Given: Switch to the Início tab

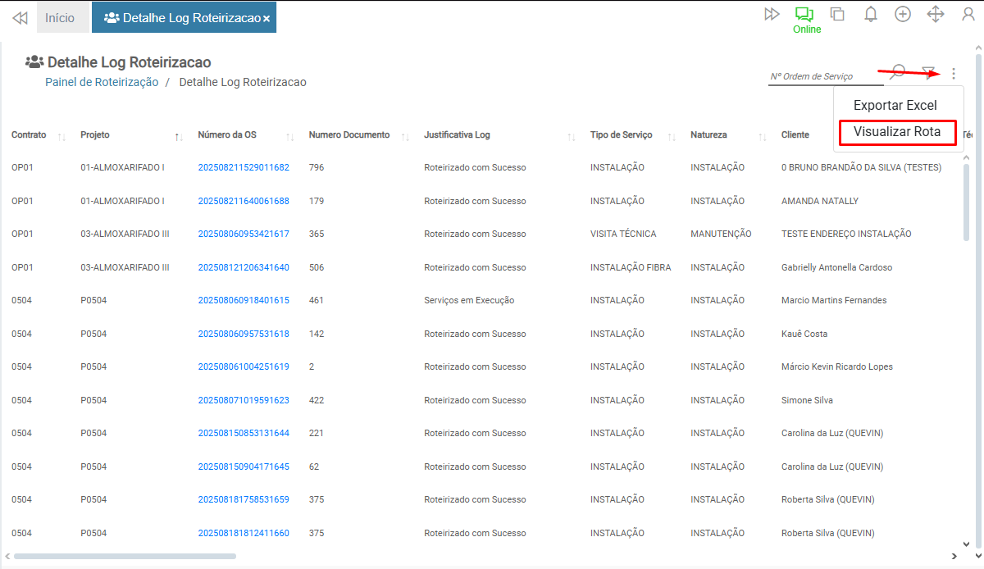Looking at the screenshot, I should [60, 17].
